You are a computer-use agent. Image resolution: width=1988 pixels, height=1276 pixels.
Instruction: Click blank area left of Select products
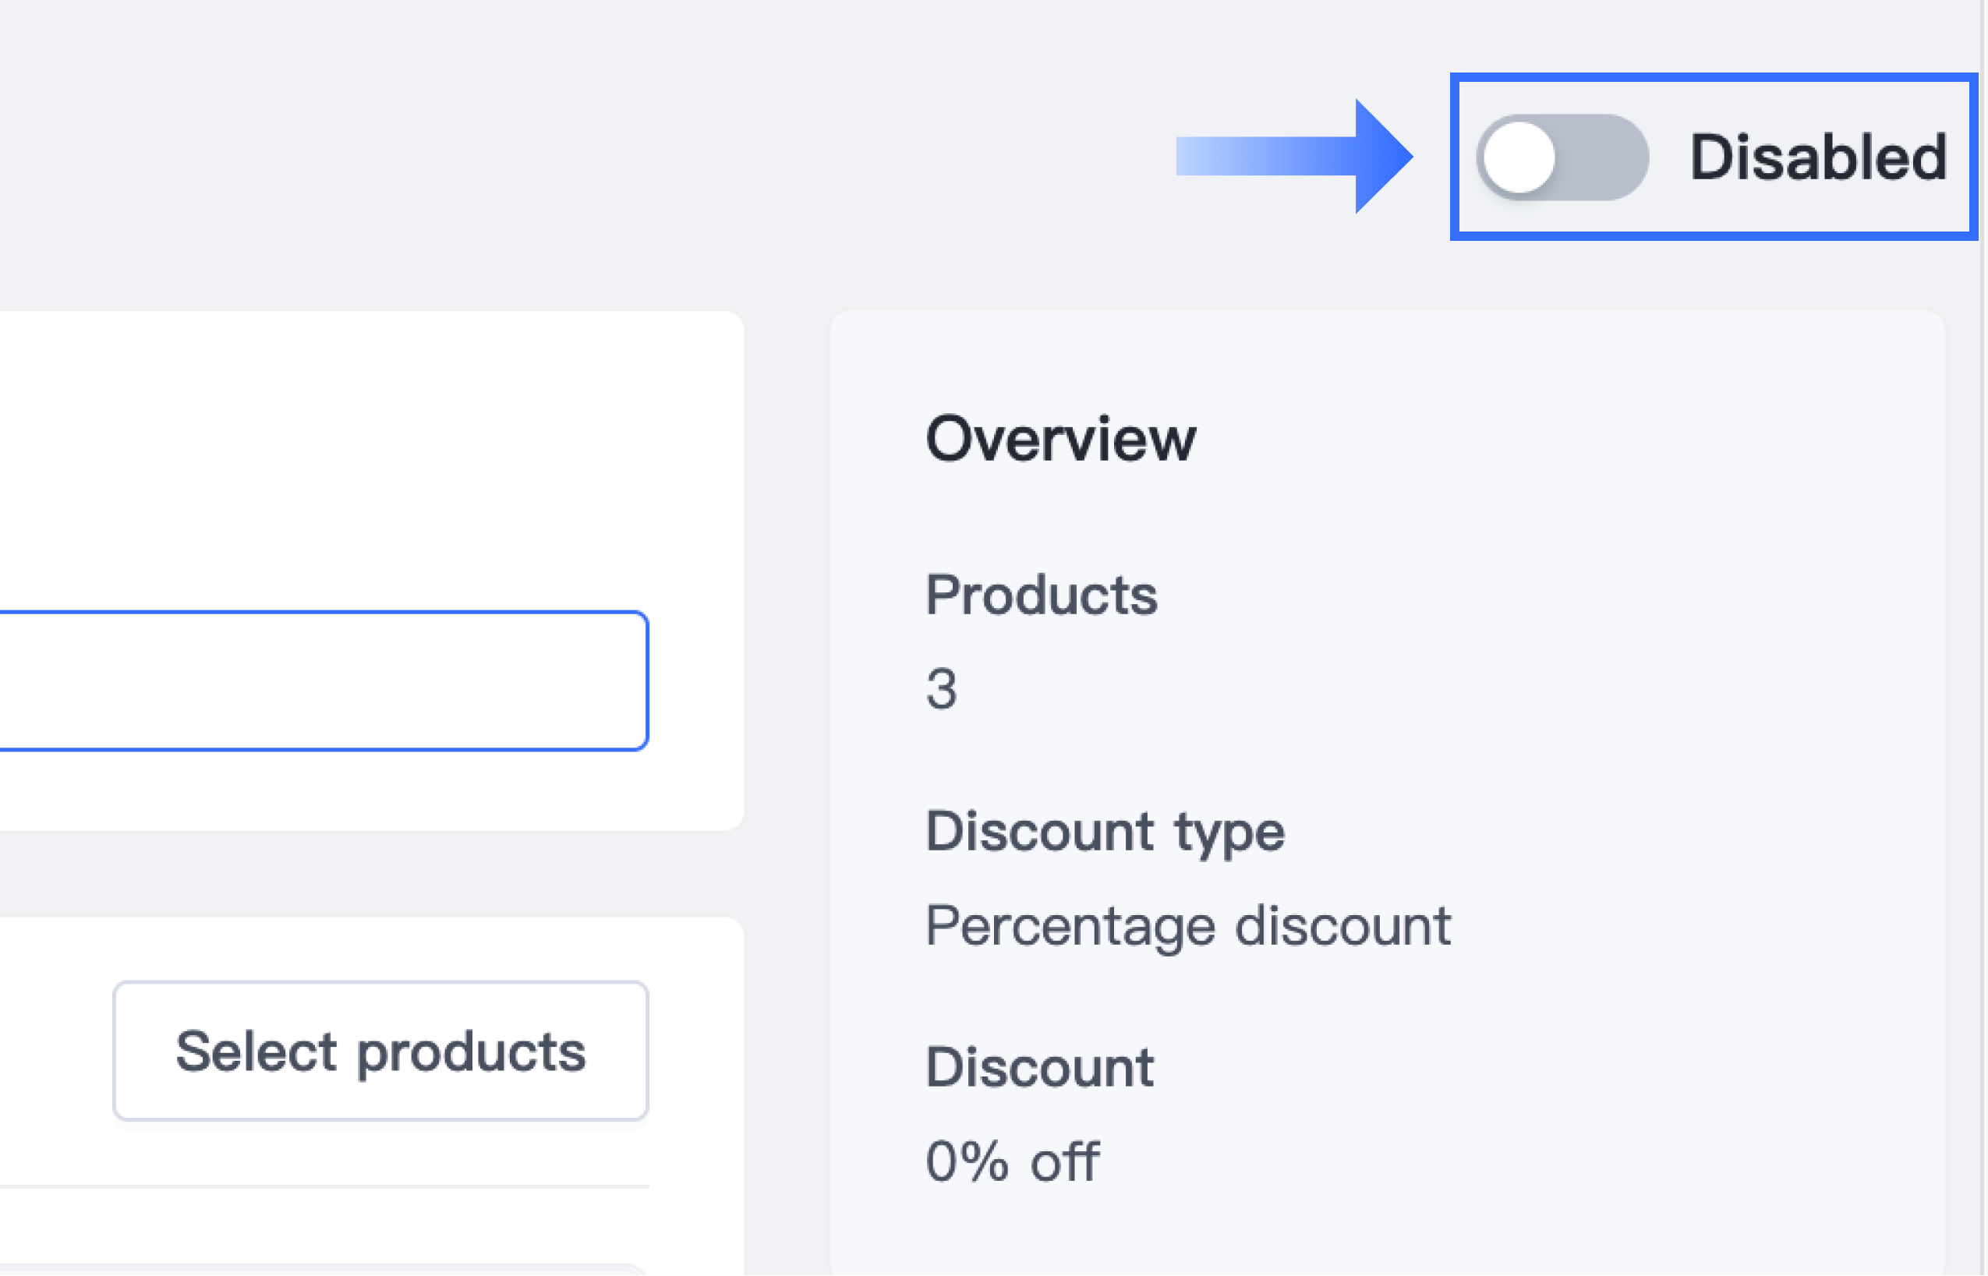(x=50, y=1051)
